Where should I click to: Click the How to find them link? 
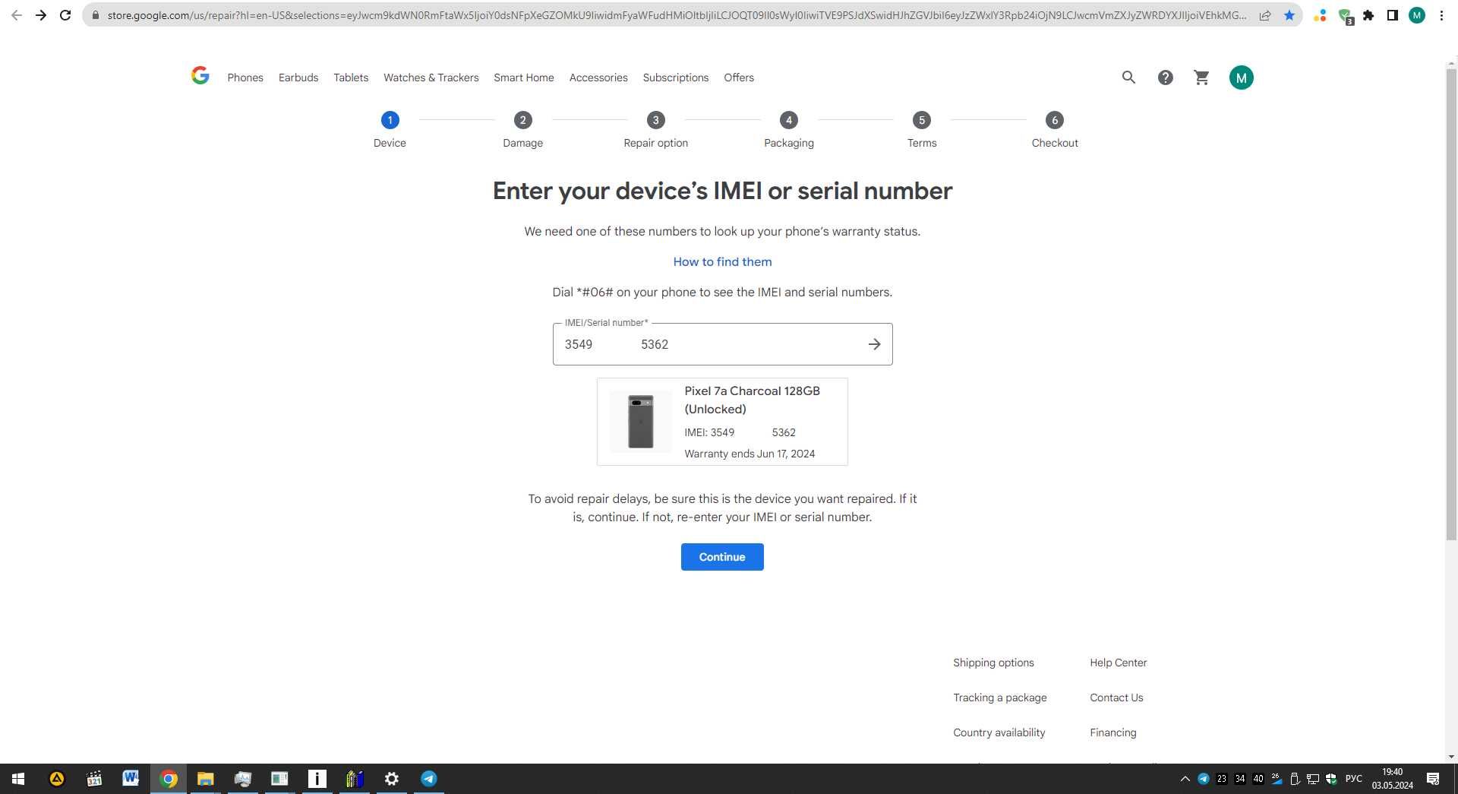(x=722, y=261)
